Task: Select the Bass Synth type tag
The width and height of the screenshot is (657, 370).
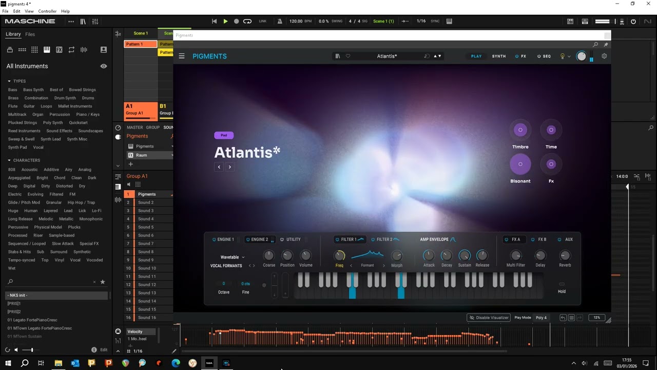Action: coord(33,90)
